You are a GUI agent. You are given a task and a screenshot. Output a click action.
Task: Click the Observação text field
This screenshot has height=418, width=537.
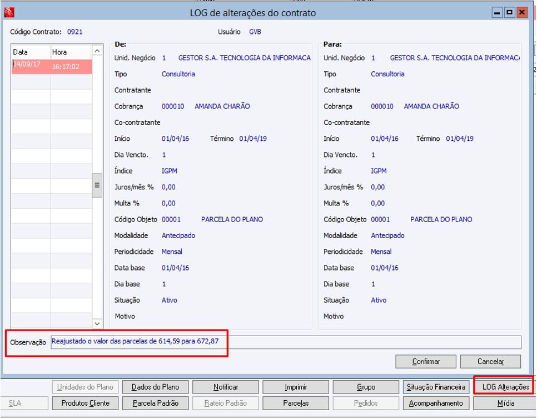pos(286,342)
